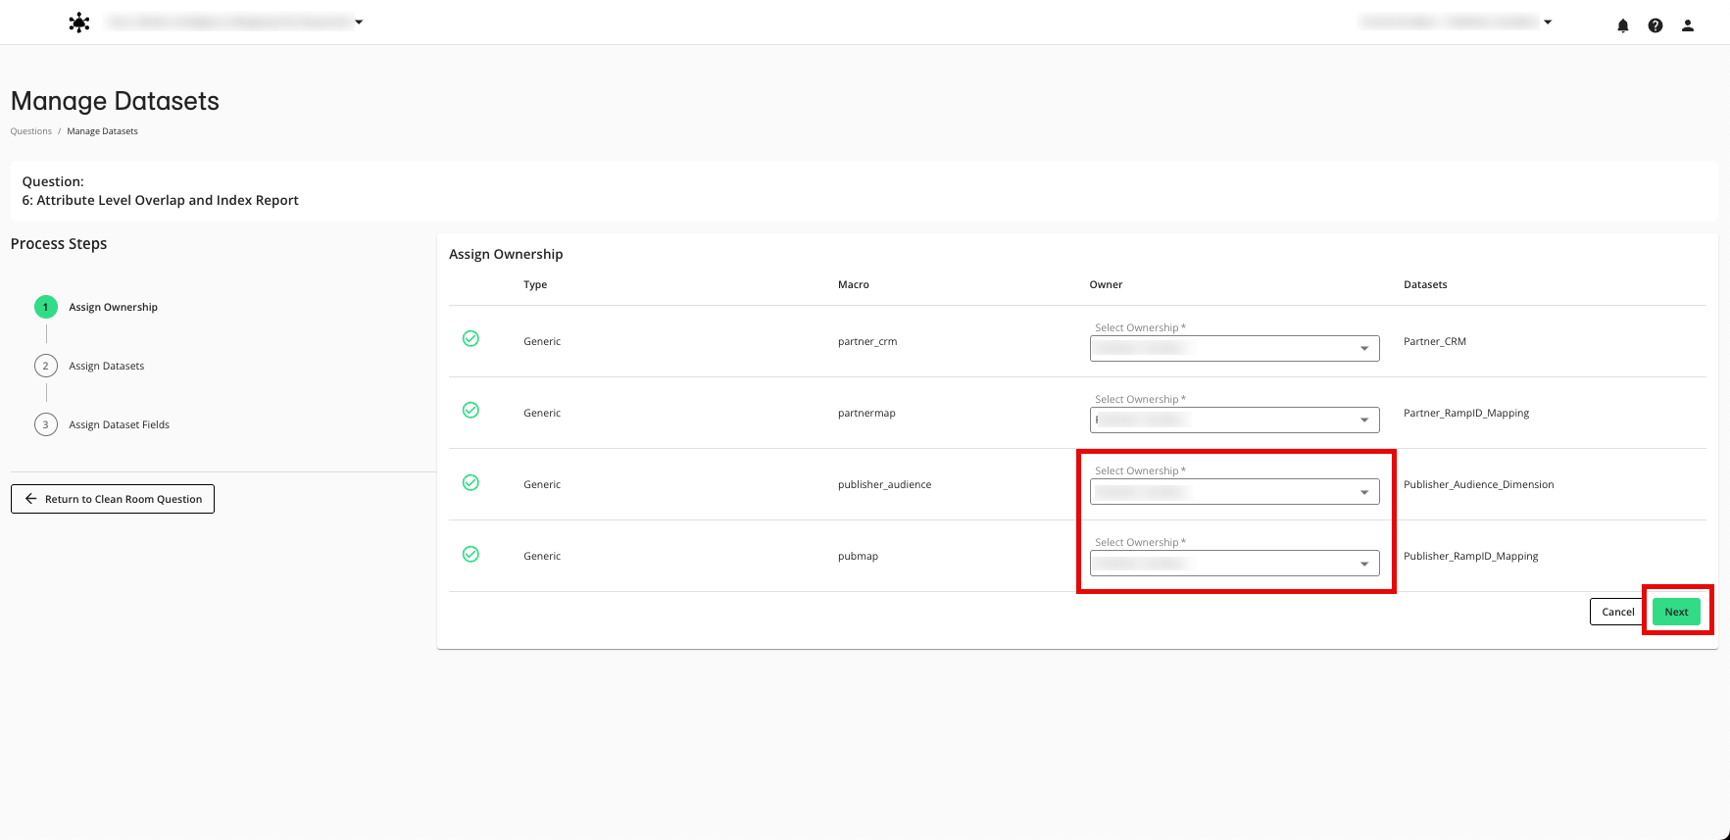Click the Publisher_RampID_Mapping dataset cell

(1471, 556)
